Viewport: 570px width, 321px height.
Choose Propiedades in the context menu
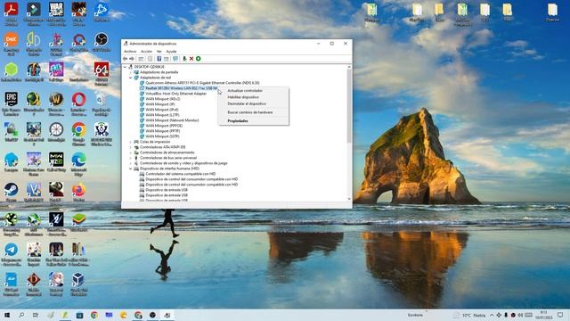[x=253, y=121]
